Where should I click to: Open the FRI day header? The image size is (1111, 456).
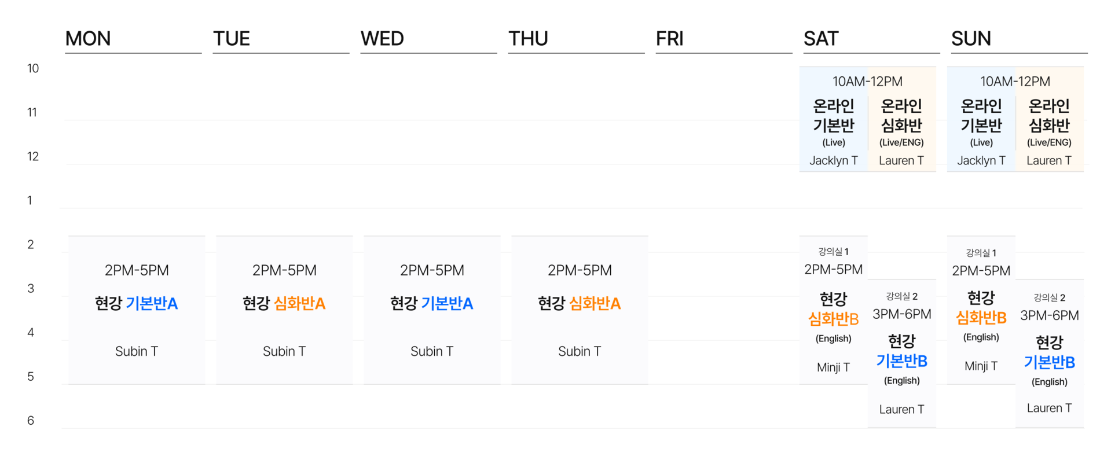tap(670, 39)
